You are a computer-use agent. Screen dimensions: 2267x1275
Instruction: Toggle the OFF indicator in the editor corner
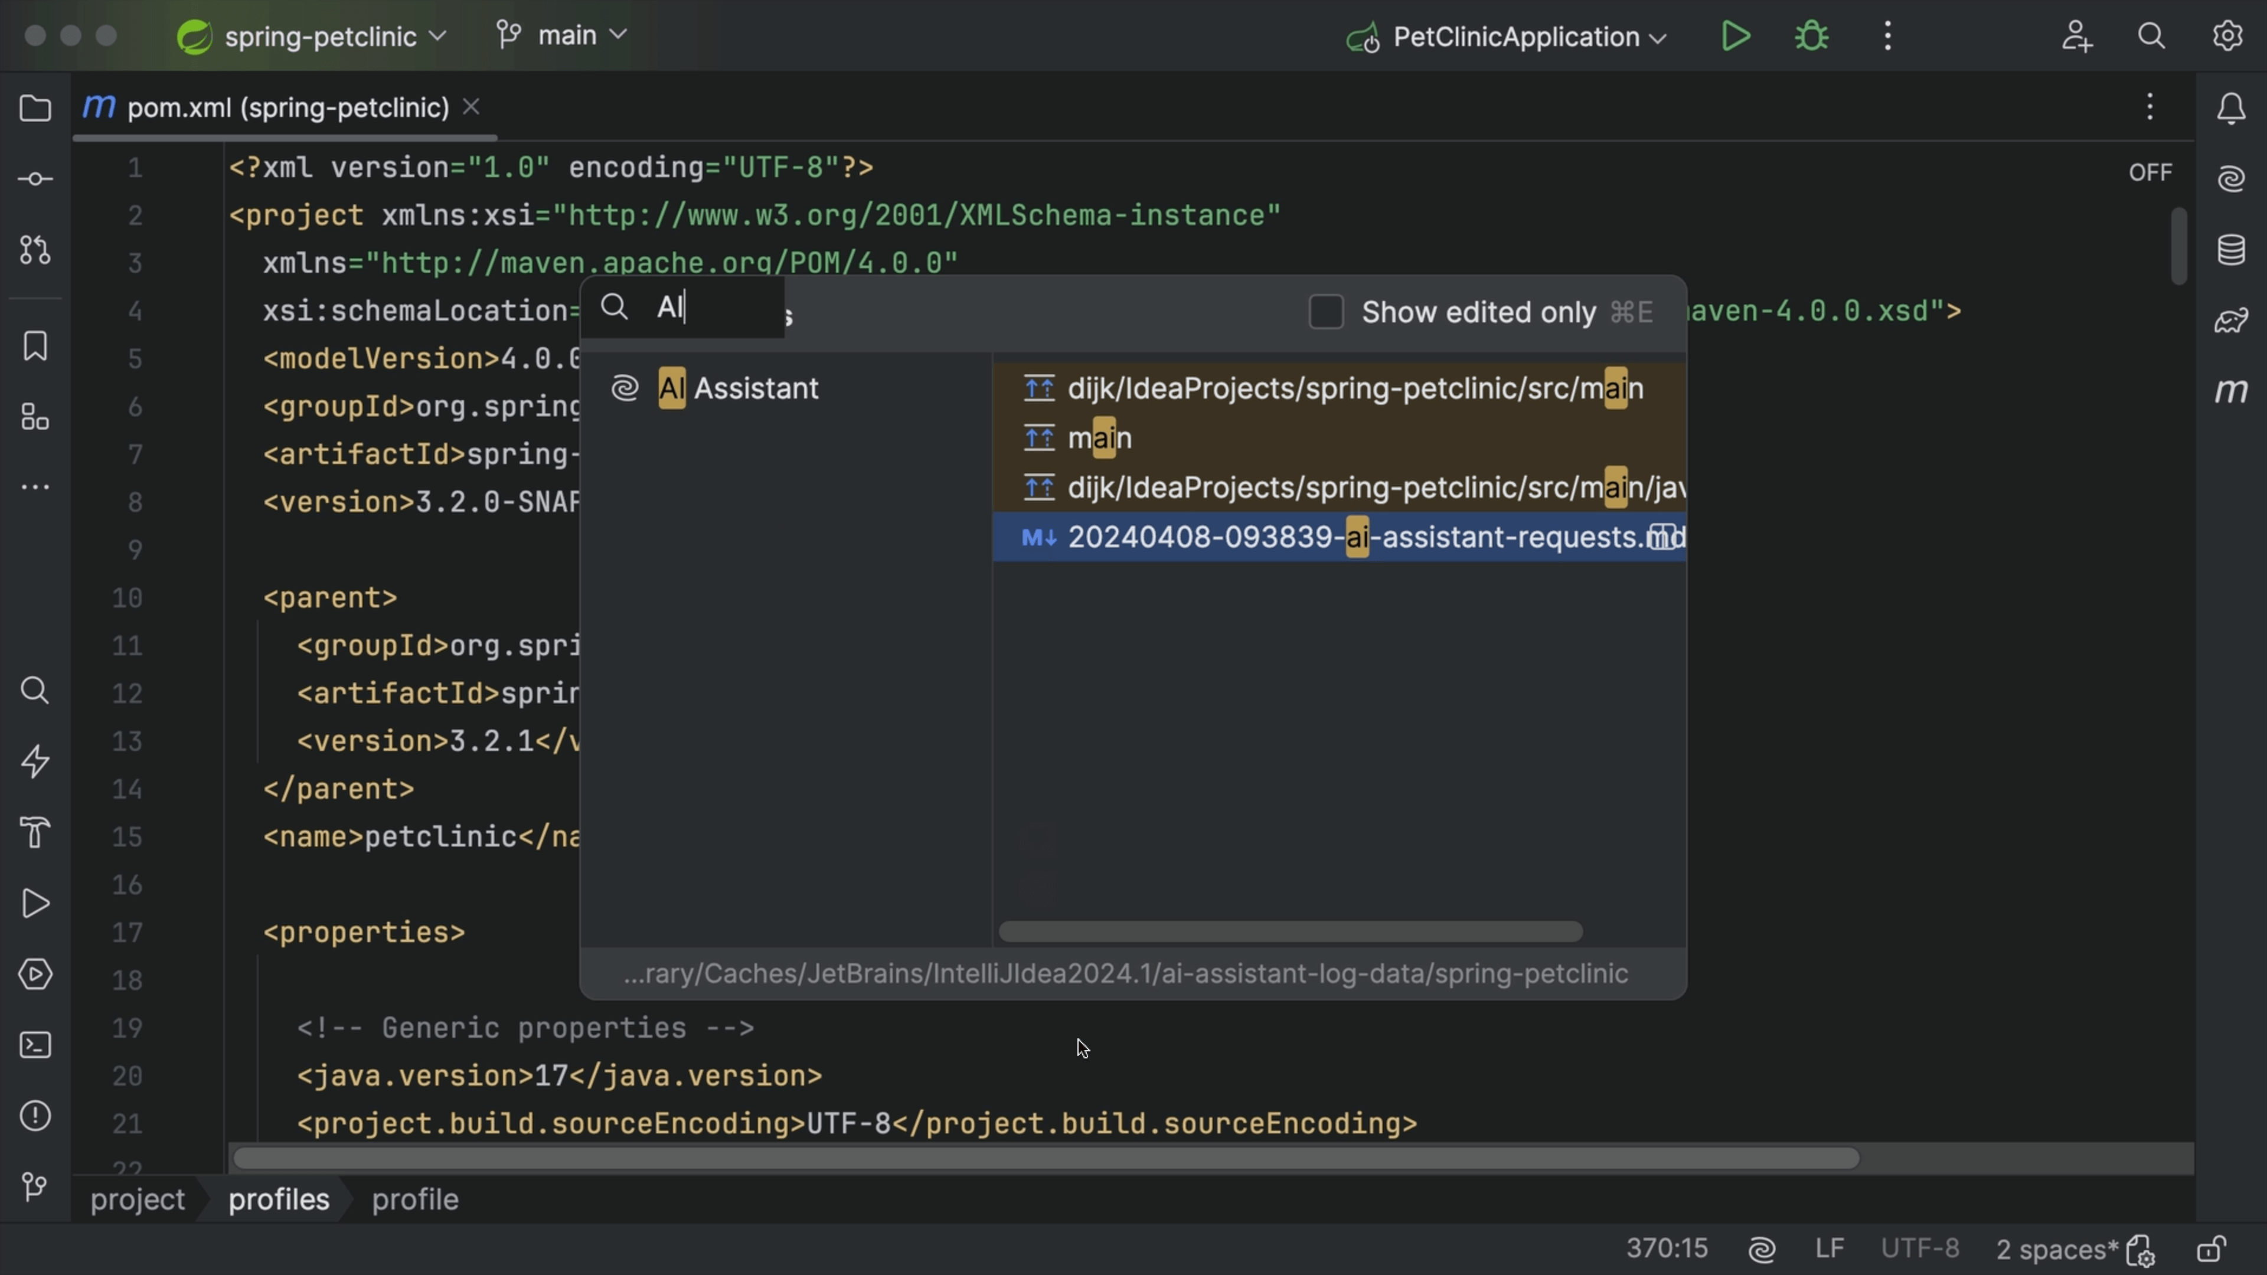coord(2150,172)
